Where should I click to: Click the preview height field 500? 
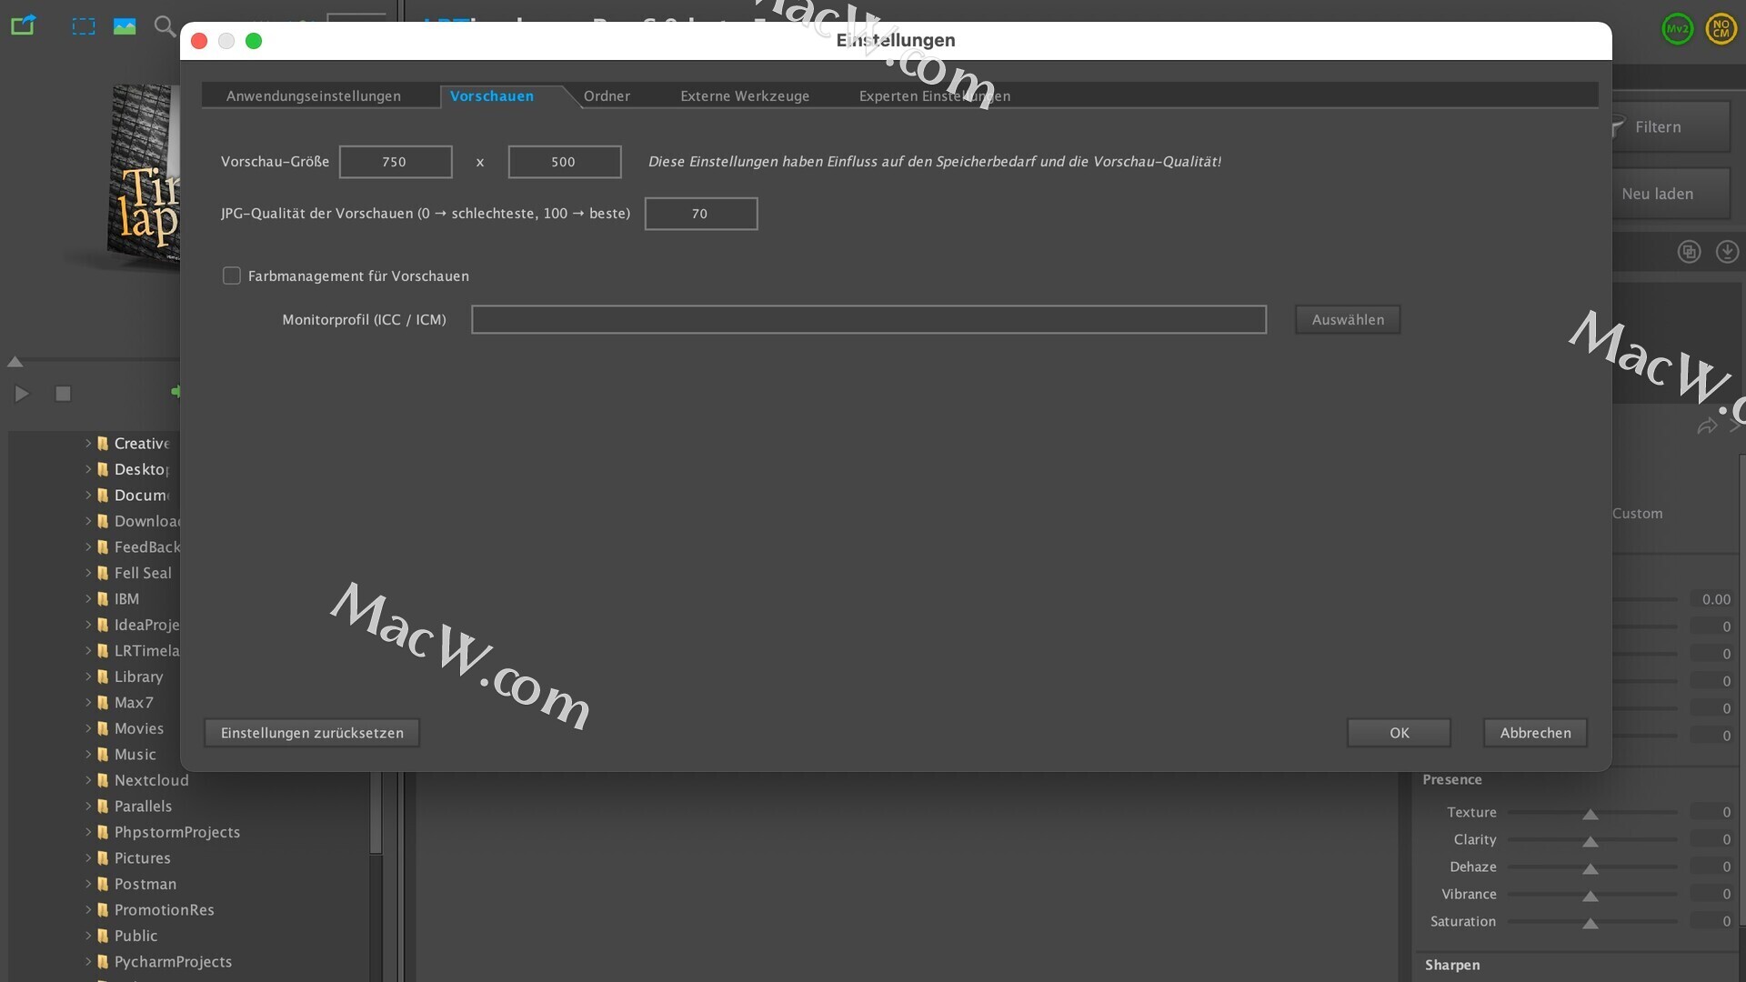pos(565,162)
